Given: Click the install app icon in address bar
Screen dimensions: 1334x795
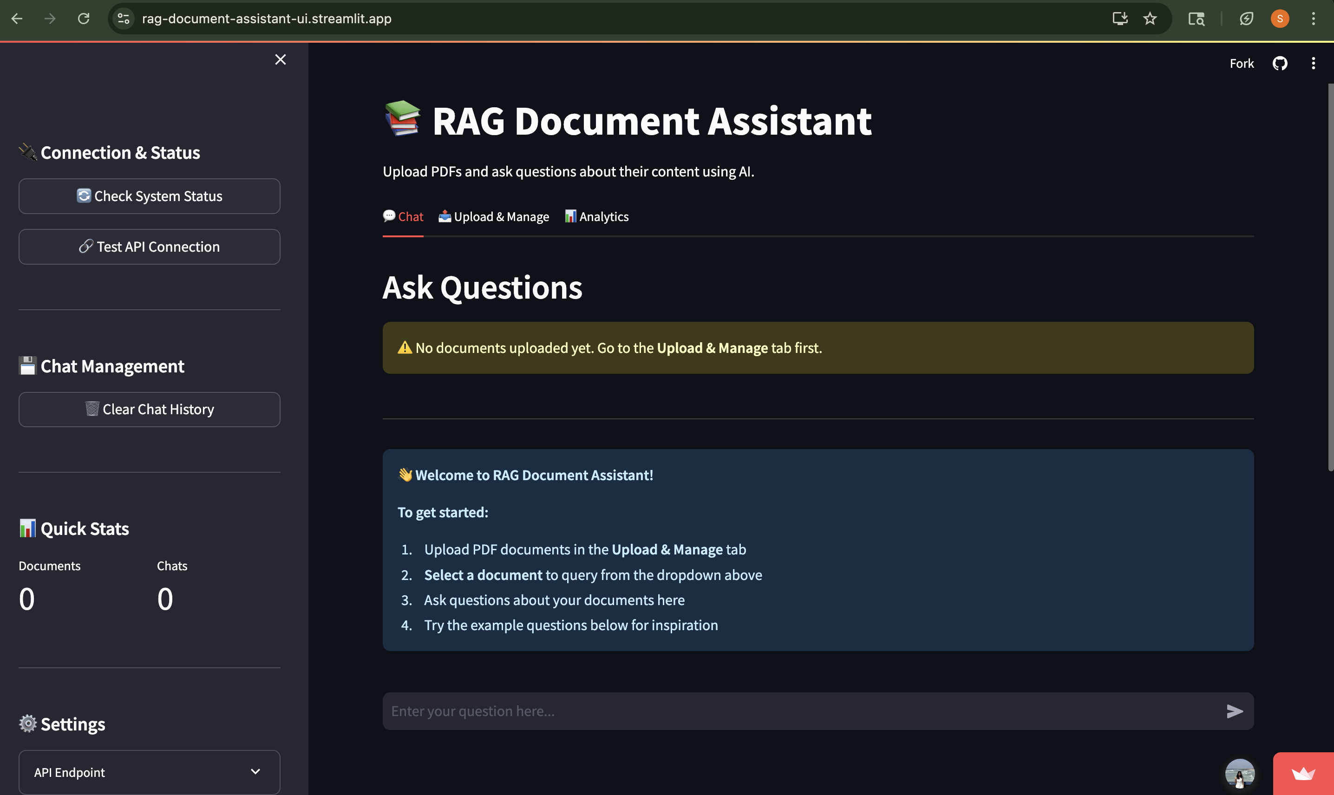Looking at the screenshot, I should [1120, 19].
